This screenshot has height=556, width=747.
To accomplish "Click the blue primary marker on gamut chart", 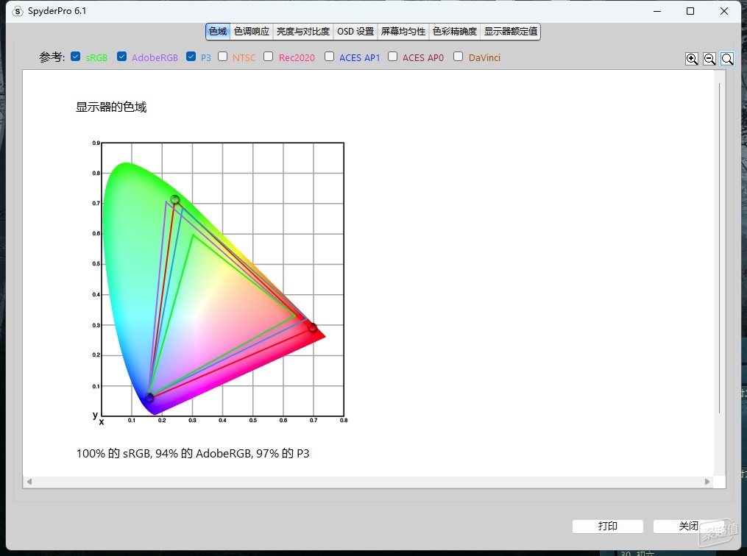I will [149, 397].
